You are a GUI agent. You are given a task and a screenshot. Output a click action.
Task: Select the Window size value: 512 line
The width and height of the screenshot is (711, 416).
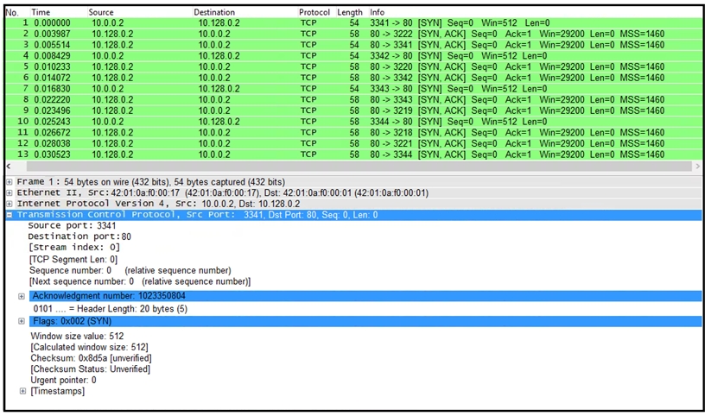tap(77, 337)
